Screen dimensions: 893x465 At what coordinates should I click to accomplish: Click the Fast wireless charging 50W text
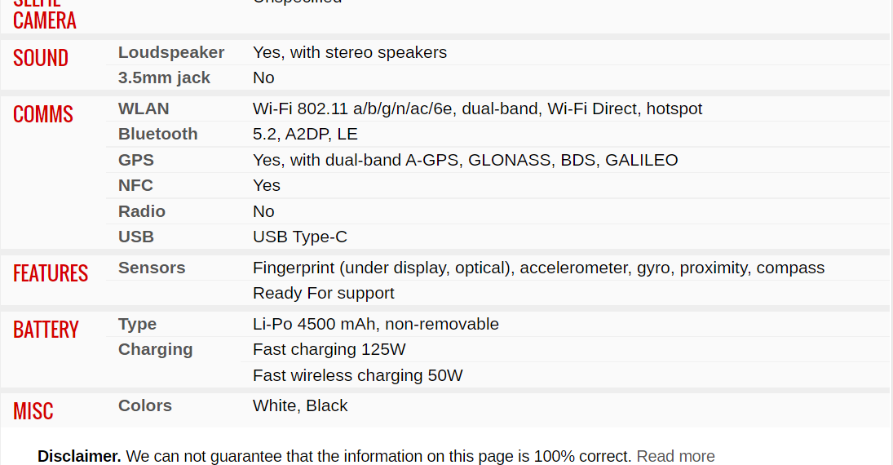(358, 375)
